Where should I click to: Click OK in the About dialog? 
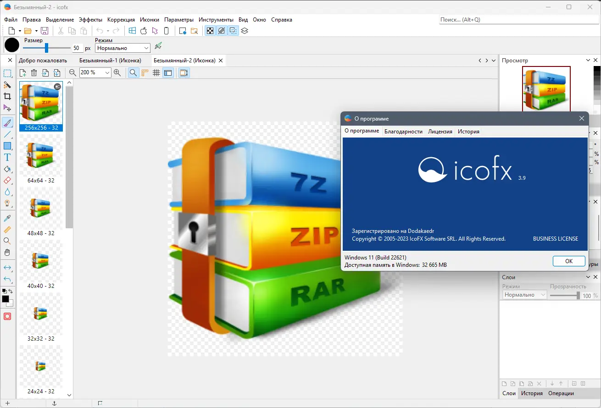pyautogui.click(x=569, y=261)
